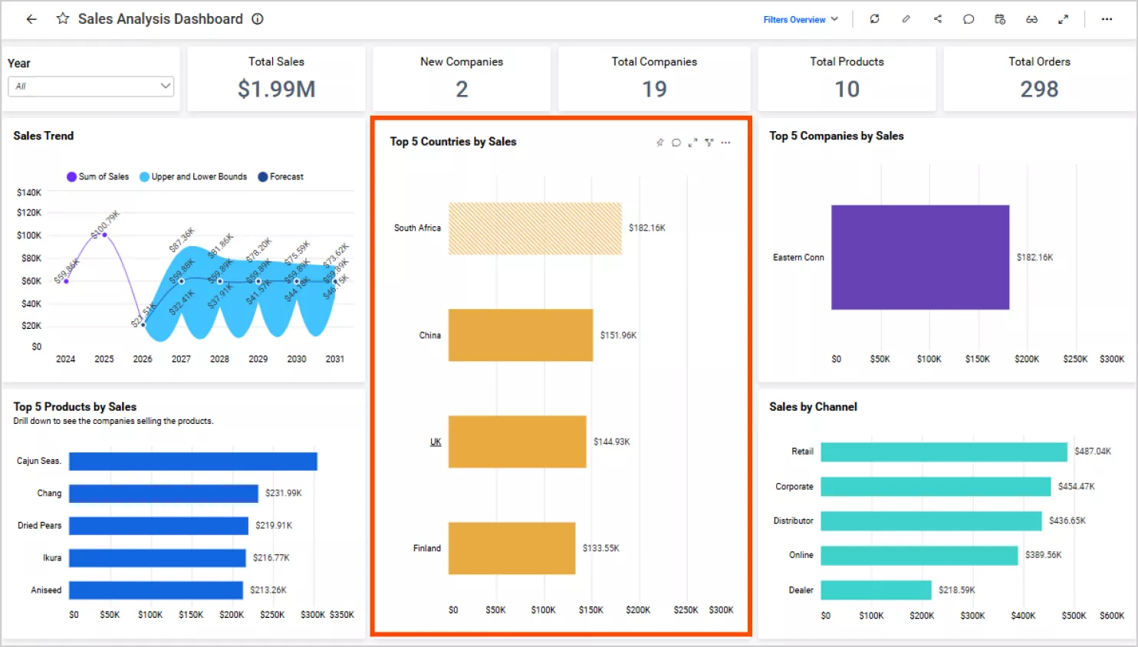Viewport: 1138px width, 647px height.
Task: Select the Distributor channel bar
Action: [x=931, y=521]
